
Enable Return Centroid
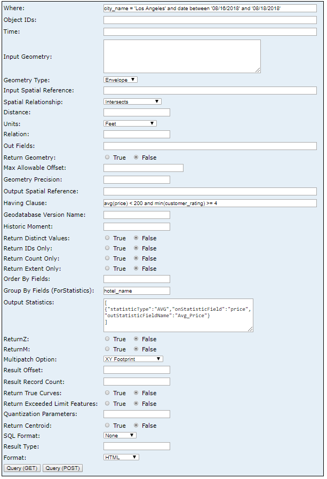[x=107, y=425]
